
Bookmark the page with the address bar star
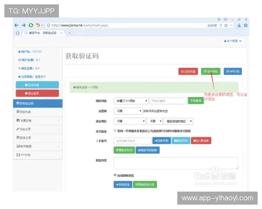click(226, 25)
